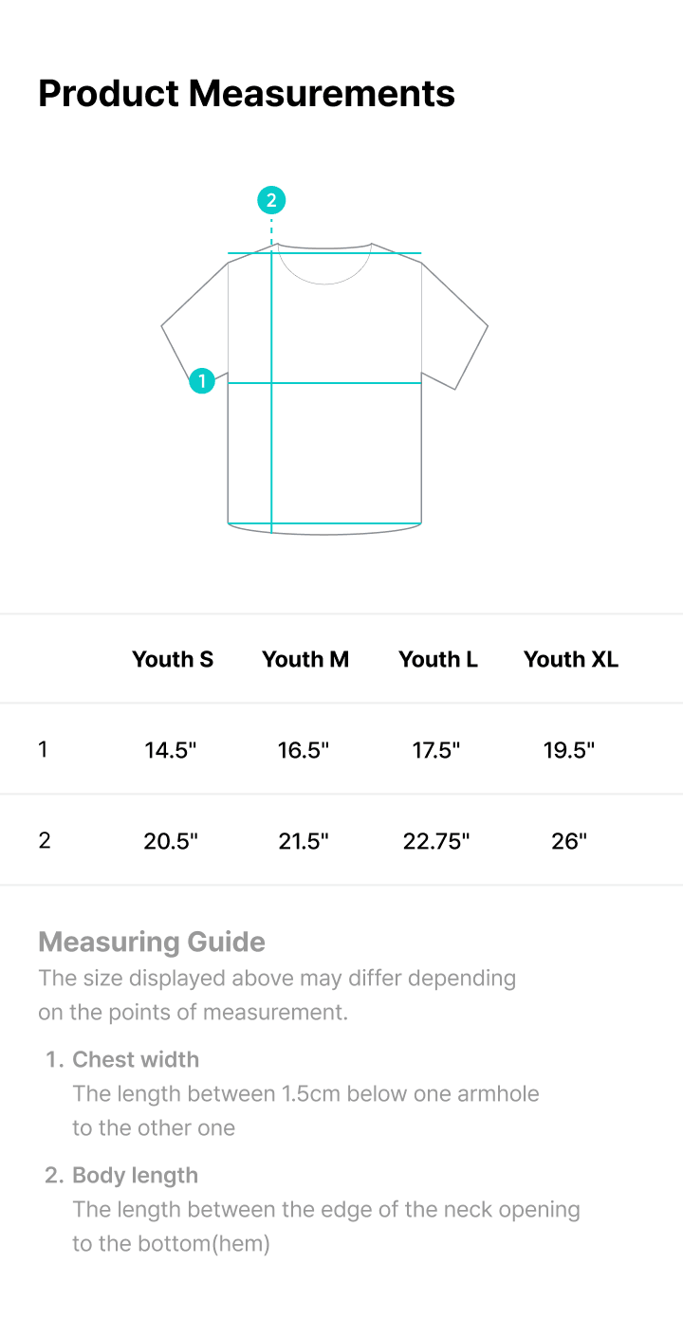Viewport: 683px width, 1337px height.
Task: Click the 14.5" chest value for Youth S
Action: click(x=171, y=750)
